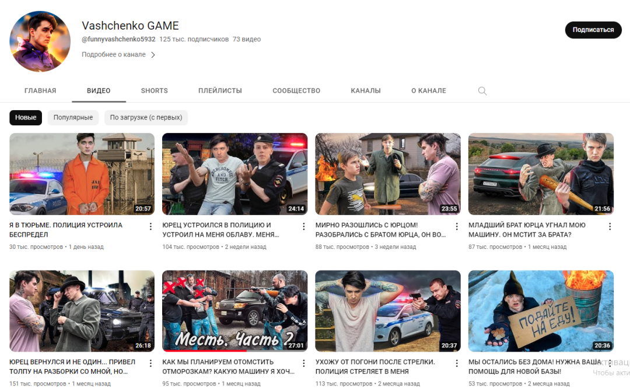Open three-dot menu for 20:37 chase video

tap(457, 363)
